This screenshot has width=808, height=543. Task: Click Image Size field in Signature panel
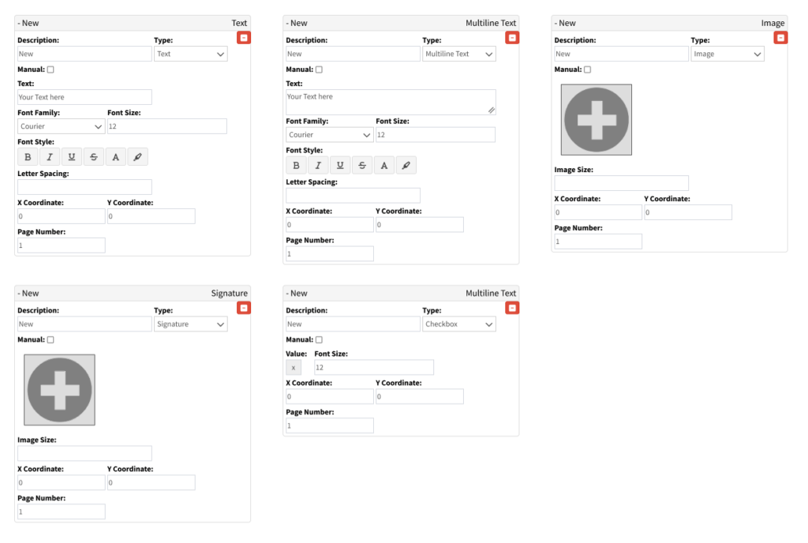[x=84, y=453]
